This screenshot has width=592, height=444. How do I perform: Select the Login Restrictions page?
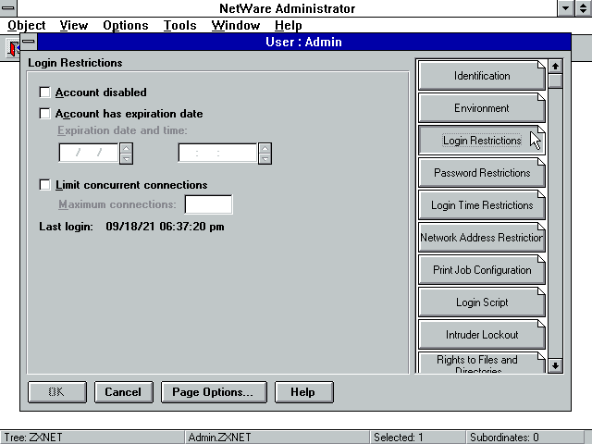click(482, 141)
